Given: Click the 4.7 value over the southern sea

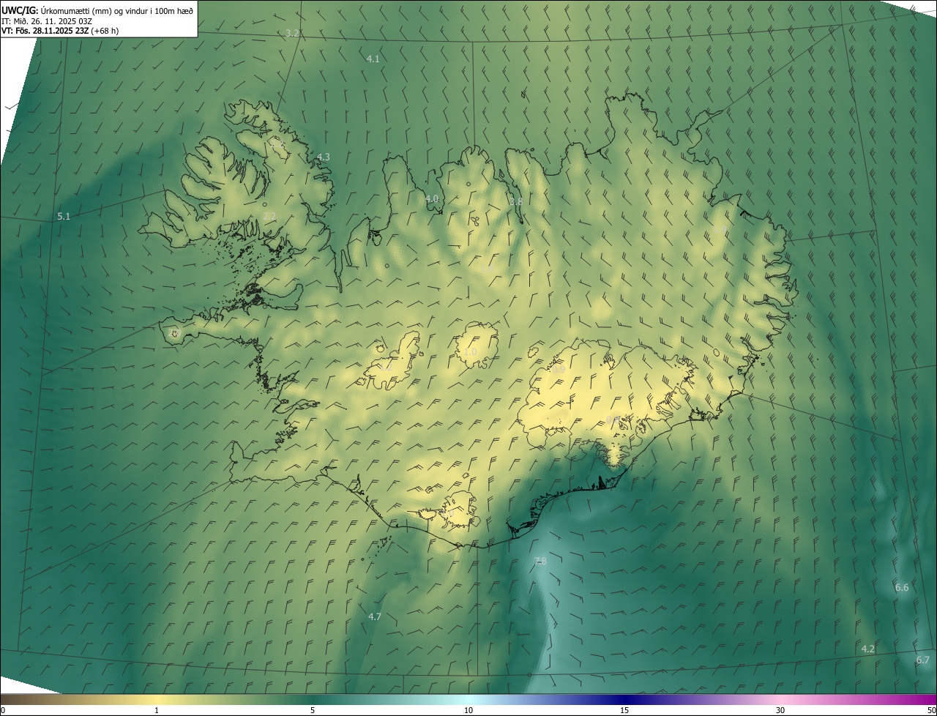Looking at the screenshot, I should click(375, 617).
